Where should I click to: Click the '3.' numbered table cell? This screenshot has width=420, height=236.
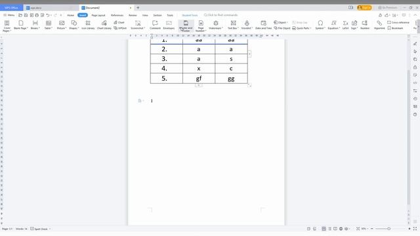coord(166,59)
